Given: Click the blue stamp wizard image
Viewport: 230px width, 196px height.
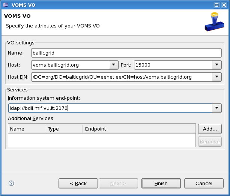Looking at the screenshot, I should [214, 22].
